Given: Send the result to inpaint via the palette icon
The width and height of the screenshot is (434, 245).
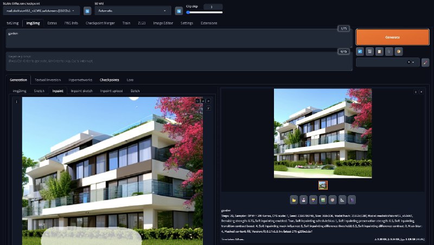Looking at the screenshot, I should coord(333,200).
